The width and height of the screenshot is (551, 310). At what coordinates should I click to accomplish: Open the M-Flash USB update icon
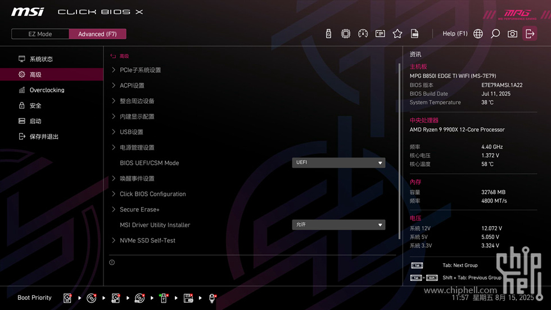pos(328,34)
